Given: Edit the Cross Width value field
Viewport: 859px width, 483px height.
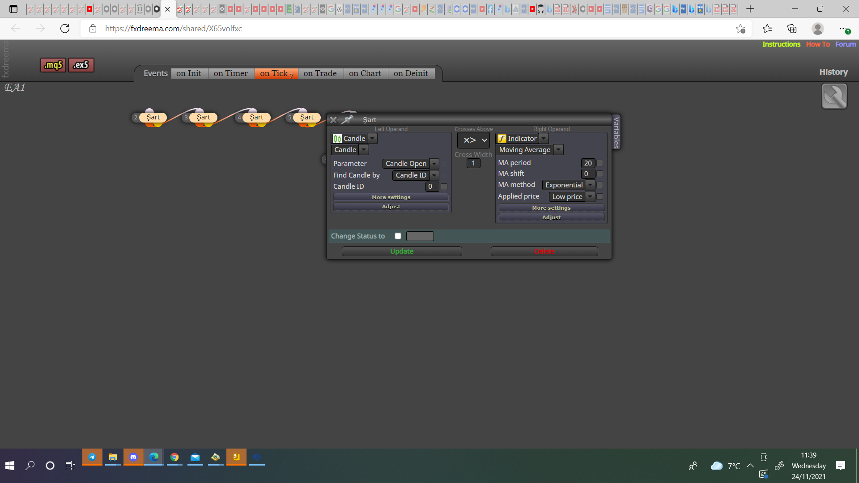Looking at the screenshot, I should pyautogui.click(x=473, y=163).
